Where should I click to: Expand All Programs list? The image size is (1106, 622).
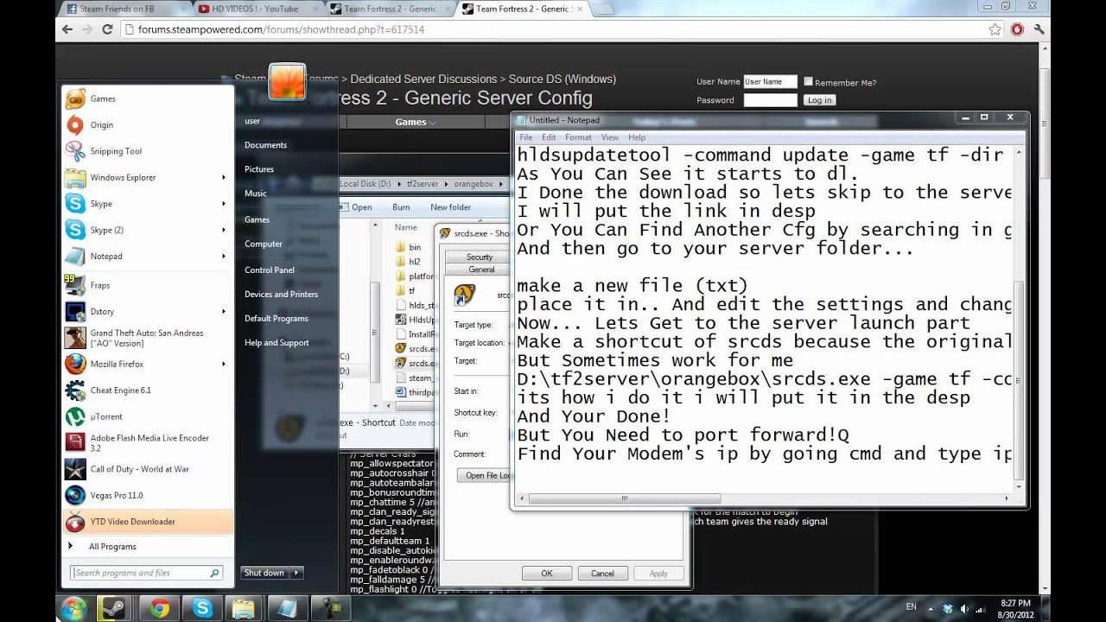(112, 547)
